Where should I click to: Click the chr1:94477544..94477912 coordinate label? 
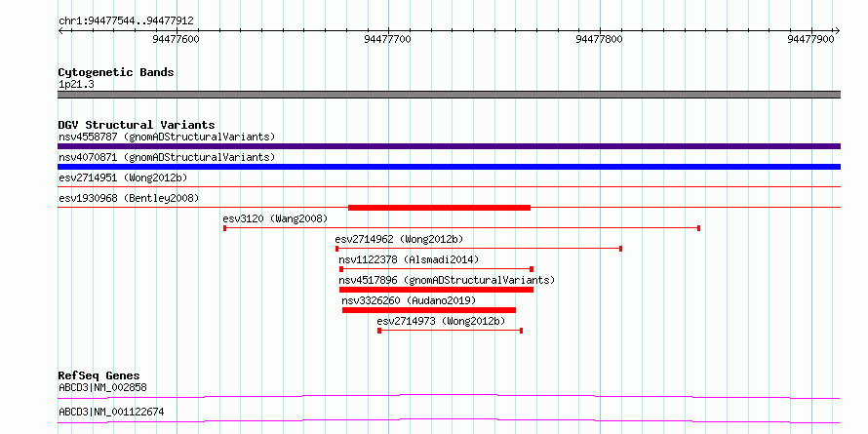tap(126, 21)
